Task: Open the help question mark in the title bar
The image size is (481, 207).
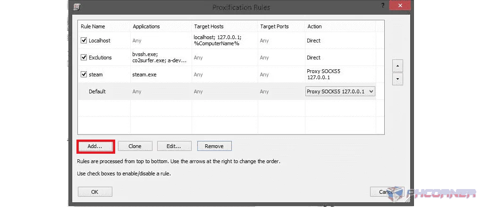Action: click(x=383, y=6)
